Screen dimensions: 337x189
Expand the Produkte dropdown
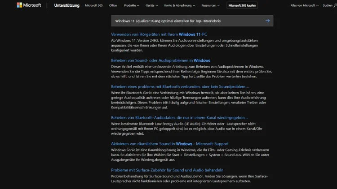(x=132, y=5)
